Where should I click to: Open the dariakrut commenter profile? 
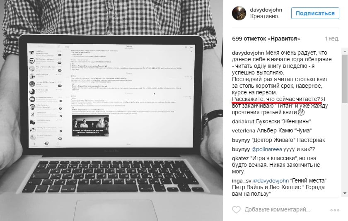(243, 122)
